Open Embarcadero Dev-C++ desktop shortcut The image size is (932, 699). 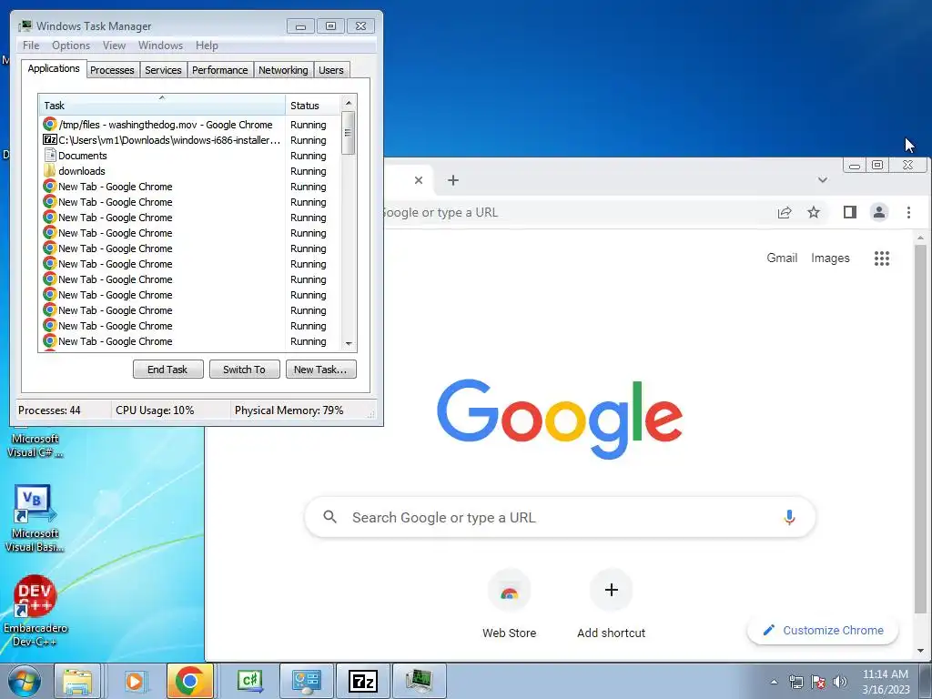coord(35,611)
